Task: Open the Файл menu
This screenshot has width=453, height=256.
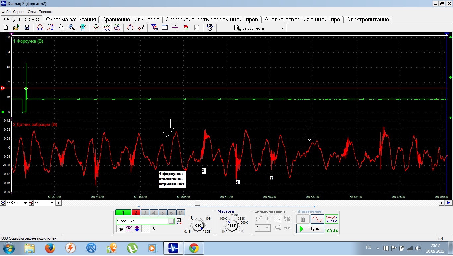Action: [x=6, y=12]
